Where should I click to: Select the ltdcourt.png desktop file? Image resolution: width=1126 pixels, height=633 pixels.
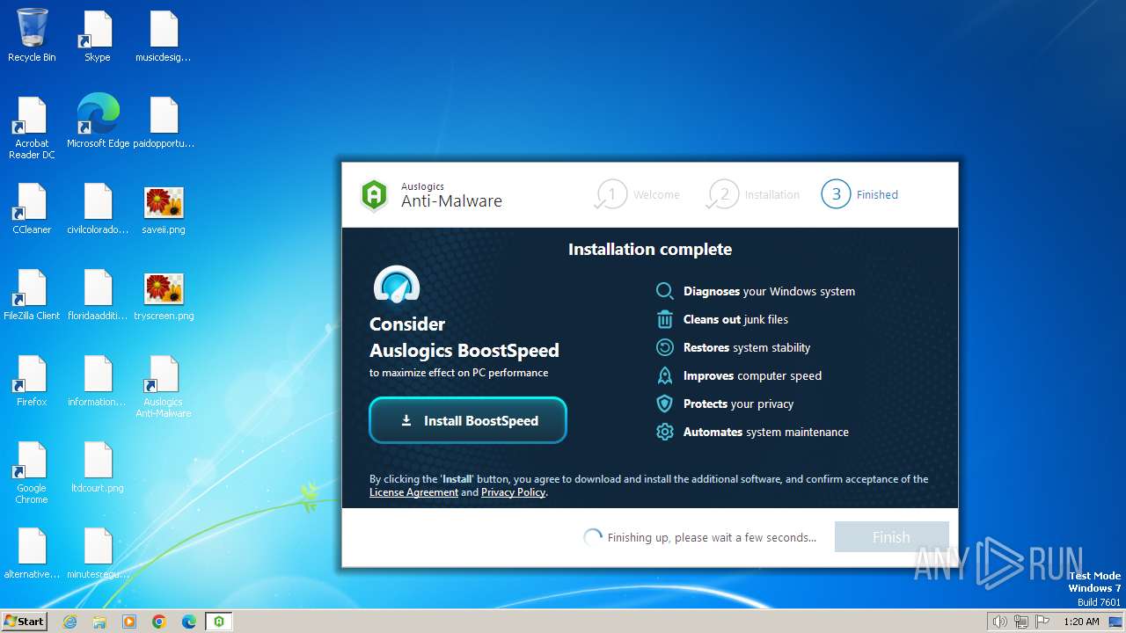pos(98,467)
